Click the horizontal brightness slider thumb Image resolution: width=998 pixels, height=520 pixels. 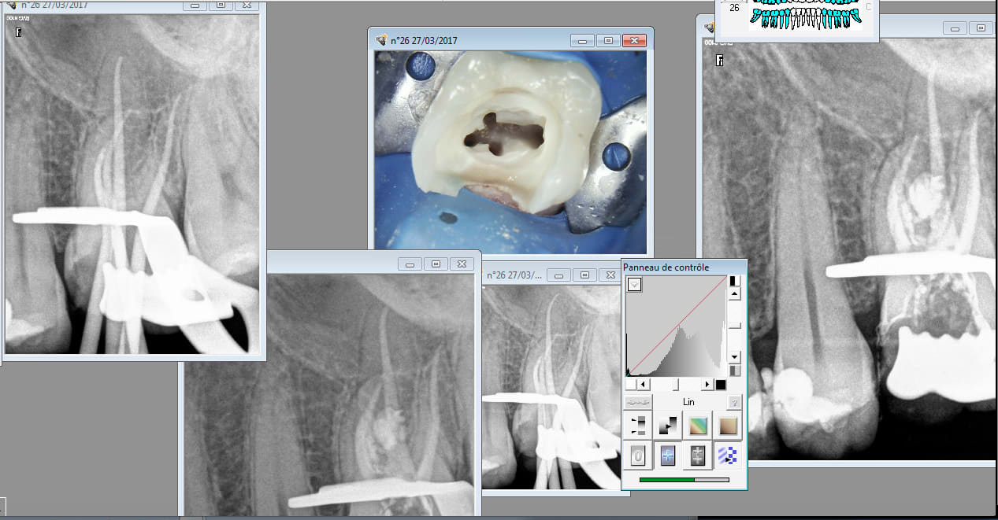point(675,384)
